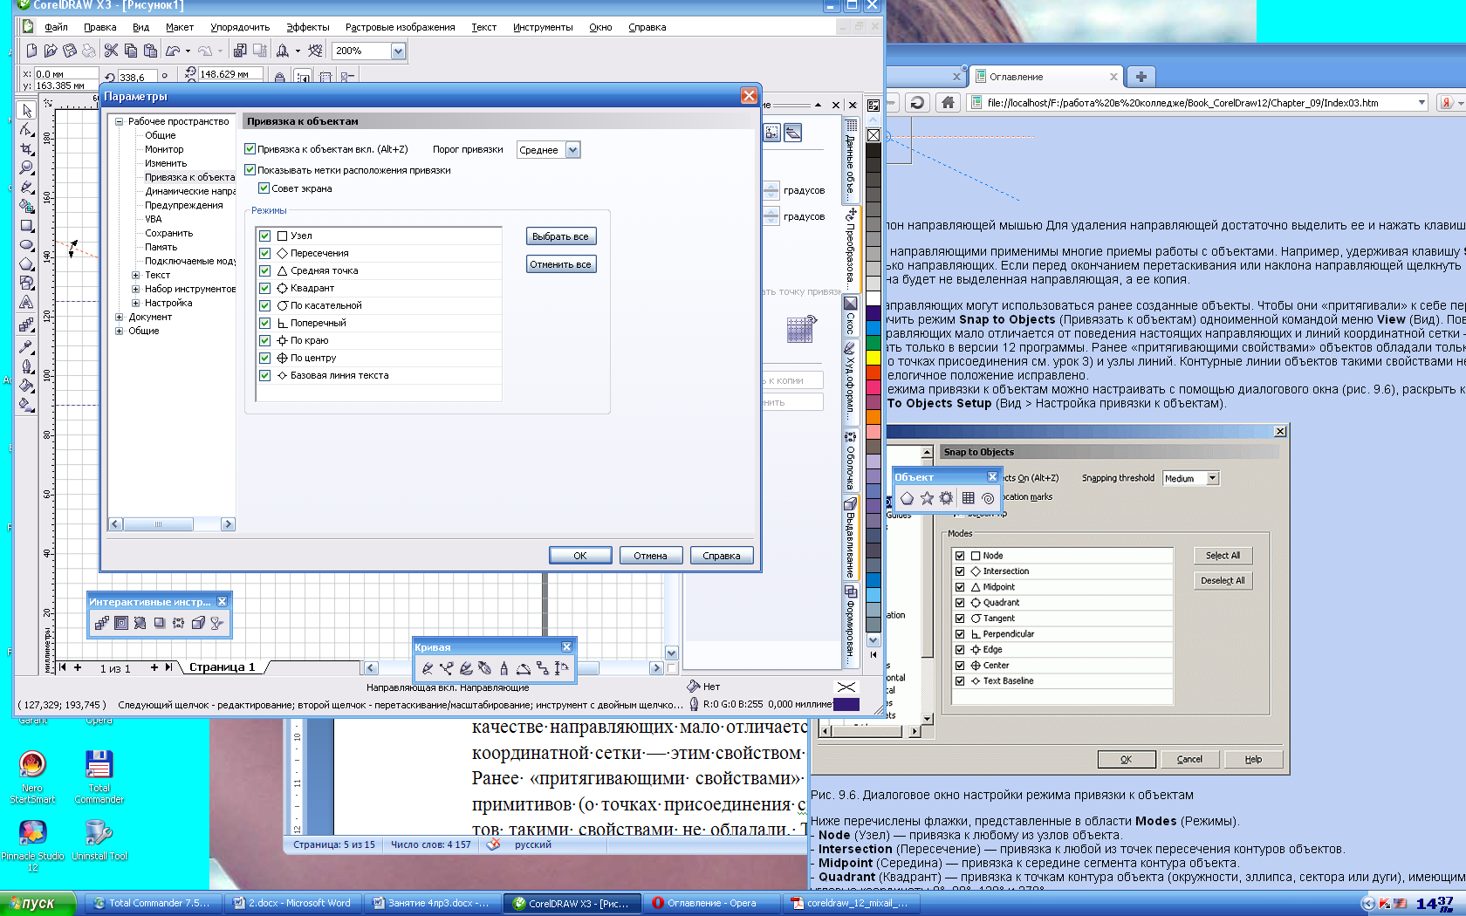This screenshot has height=916, width=1466.
Task: Select Interactive Blend in the interactive tools toolbar
Action: (x=102, y=623)
